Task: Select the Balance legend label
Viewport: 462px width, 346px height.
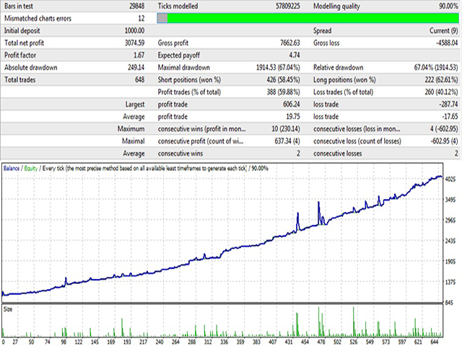Action: (12, 168)
